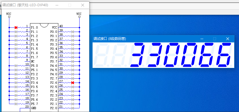This screenshot has width=239, height=112.
Task: Click the LED connected to P5.6
Action: coord(16,100)
